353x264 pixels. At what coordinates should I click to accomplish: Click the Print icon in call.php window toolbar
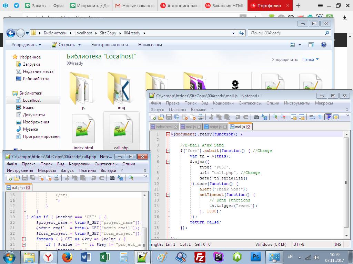pos(57,178)
